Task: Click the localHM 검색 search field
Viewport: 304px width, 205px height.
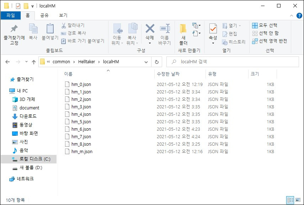Action: pos(233,62)
